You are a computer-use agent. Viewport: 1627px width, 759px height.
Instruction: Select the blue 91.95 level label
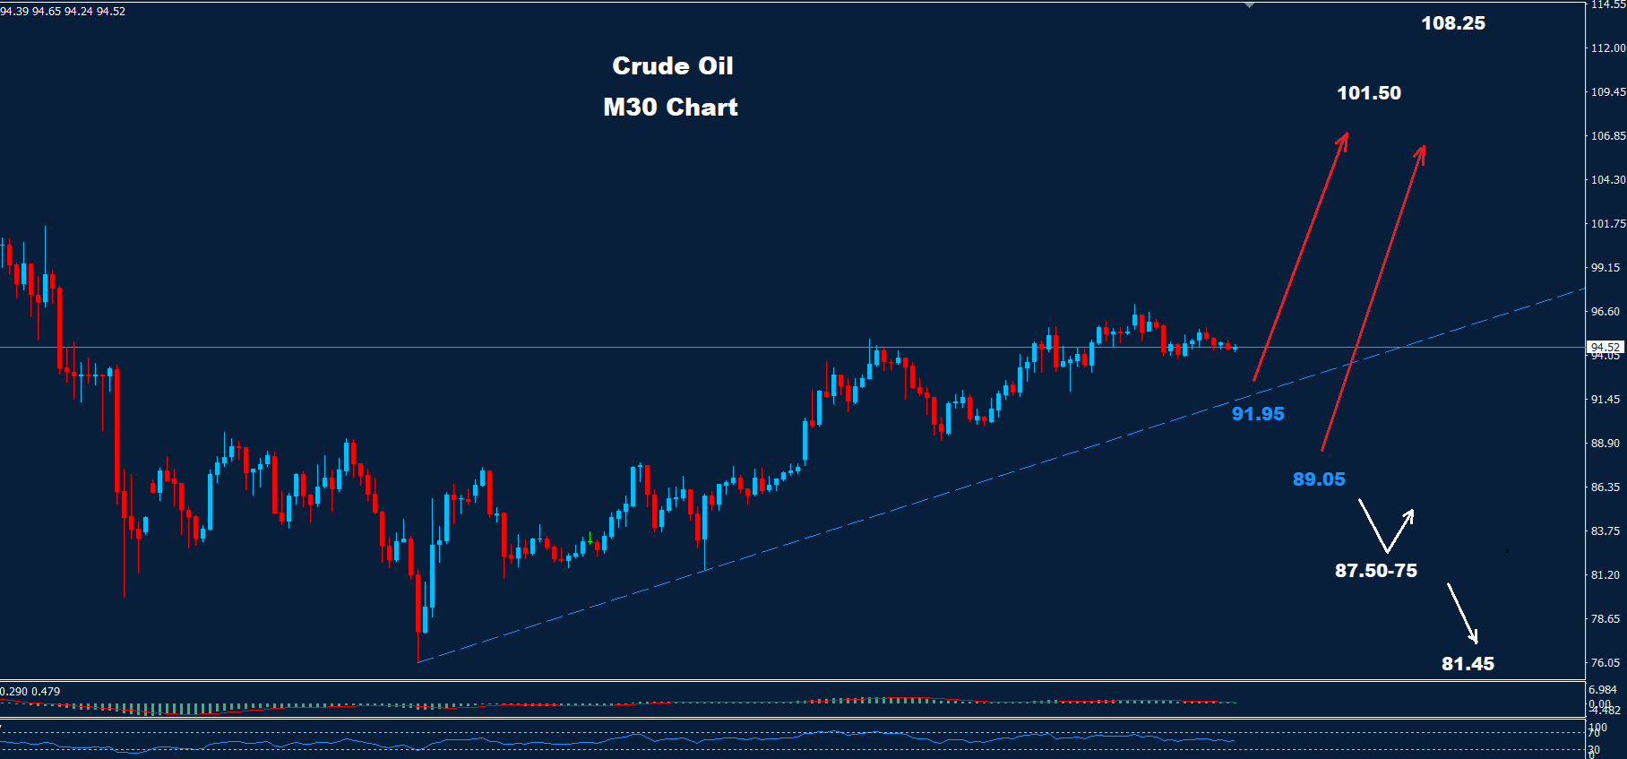1258,414
